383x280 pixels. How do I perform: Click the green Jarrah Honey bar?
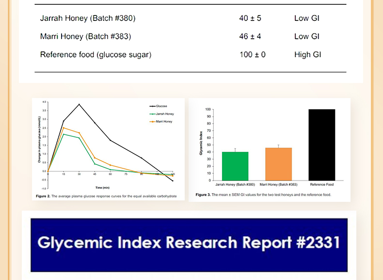click(x=235, y=166)
